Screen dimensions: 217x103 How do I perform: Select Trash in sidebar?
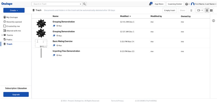(x=9, y=44)
